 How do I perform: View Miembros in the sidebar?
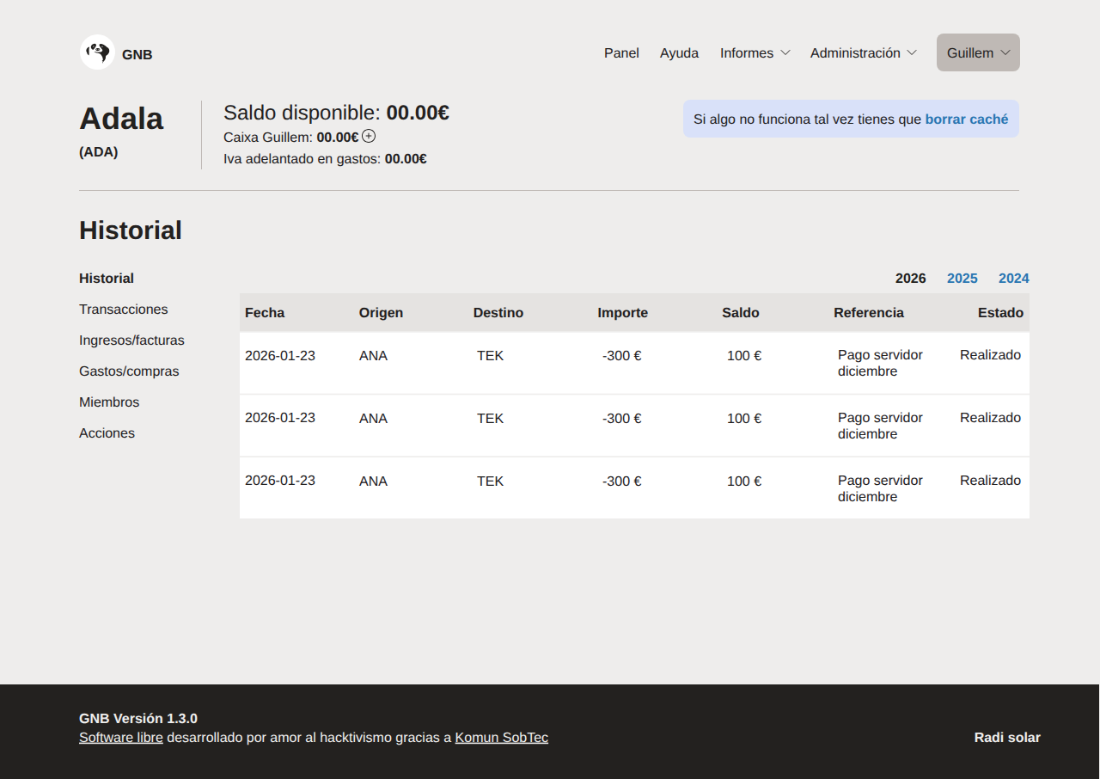[109, 402]
